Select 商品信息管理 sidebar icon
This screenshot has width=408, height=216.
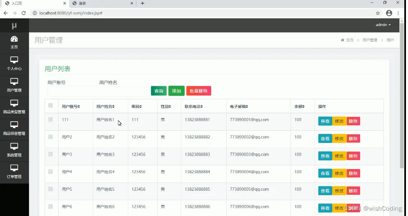[x=14, y=125]
